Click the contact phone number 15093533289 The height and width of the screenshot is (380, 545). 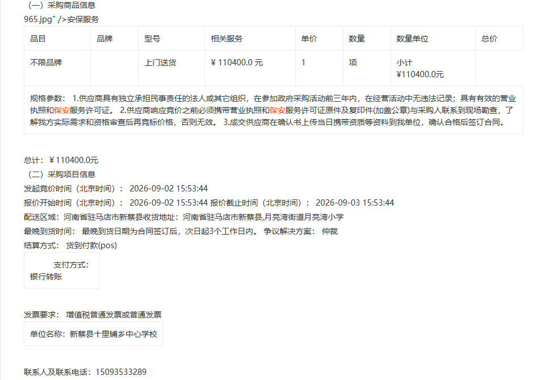coord(121,372)
